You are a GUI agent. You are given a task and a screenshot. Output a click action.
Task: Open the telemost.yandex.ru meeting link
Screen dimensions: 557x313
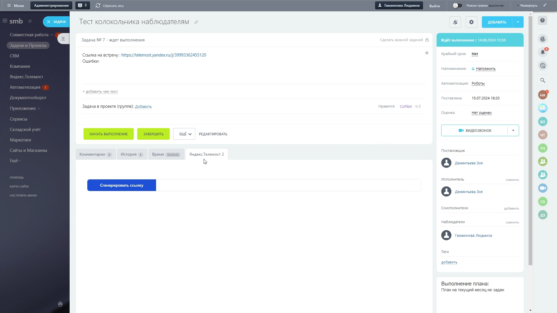pyautogui.click(x=164, y=55)
